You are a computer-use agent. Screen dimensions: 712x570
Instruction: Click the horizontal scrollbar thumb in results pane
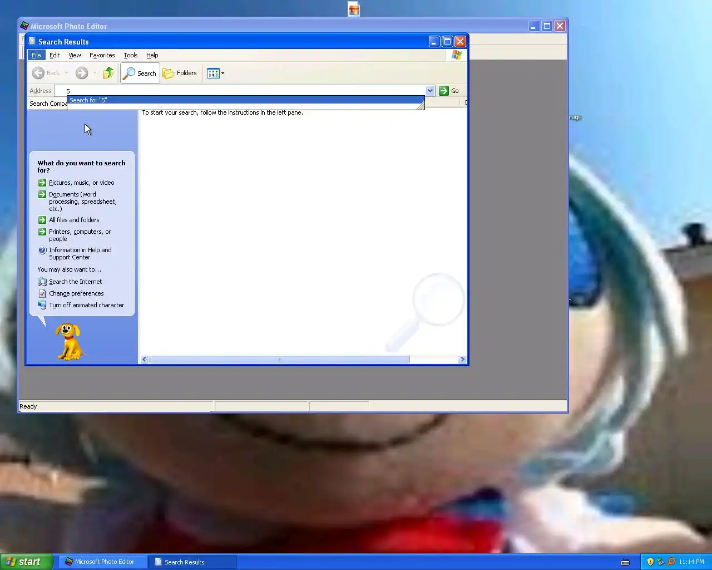(x=279, y=360)
